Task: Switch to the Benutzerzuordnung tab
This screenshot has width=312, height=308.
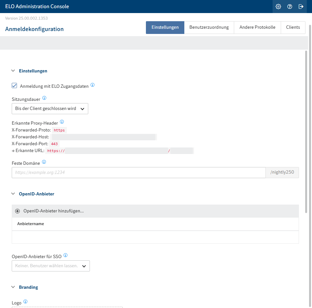Action: [x=209, y=27]
